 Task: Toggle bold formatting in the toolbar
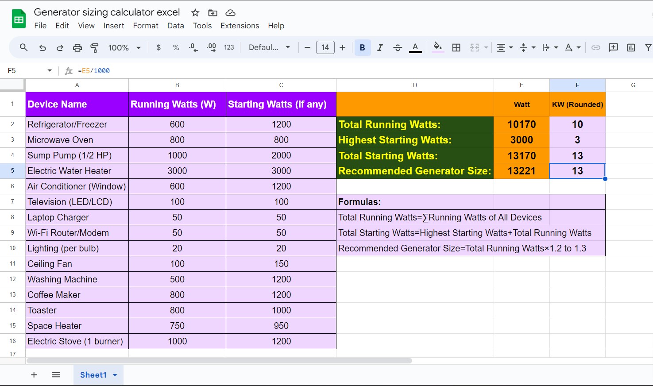click(x=363, y=47)
